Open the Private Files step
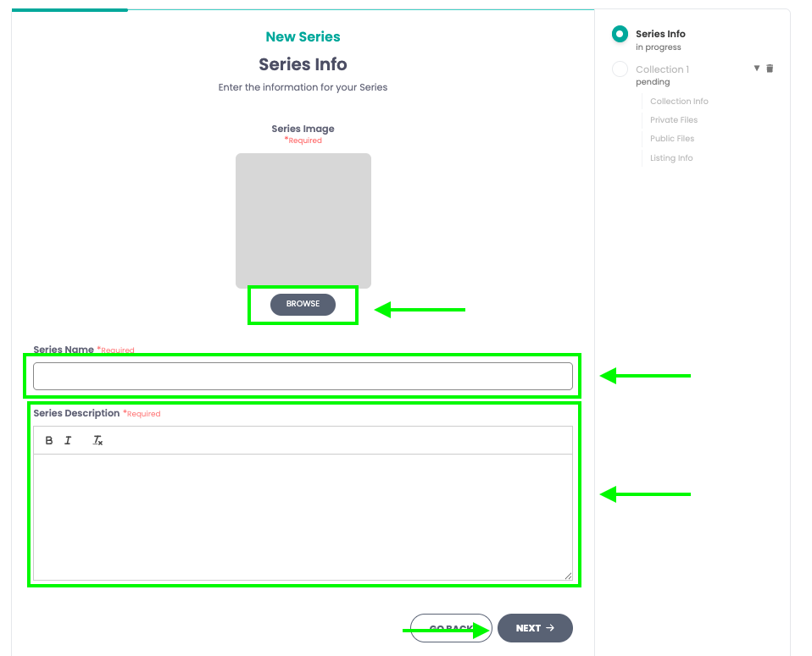The width and height of the screenshot is (812, 656). point(674,120)
